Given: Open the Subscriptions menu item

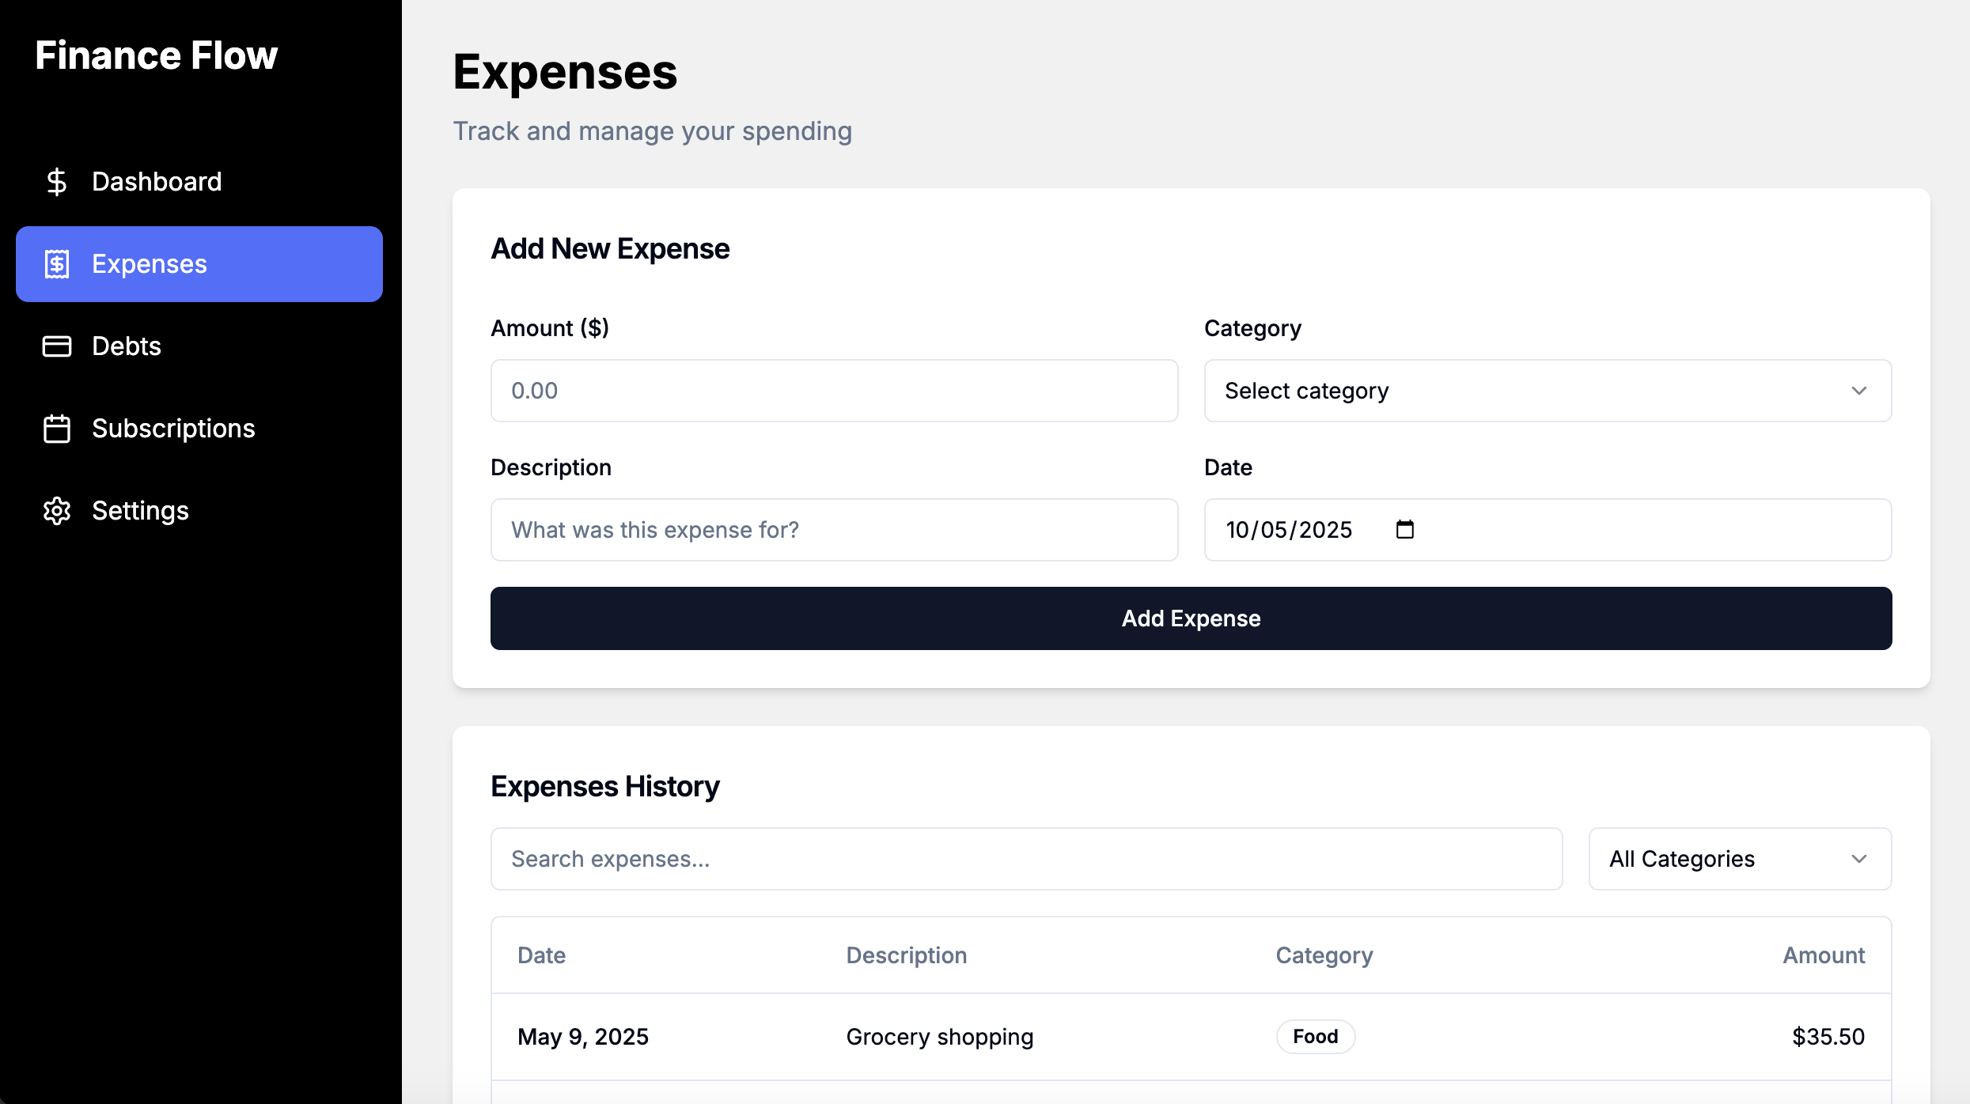Looking at the screenshot, I should click(173, 429).
